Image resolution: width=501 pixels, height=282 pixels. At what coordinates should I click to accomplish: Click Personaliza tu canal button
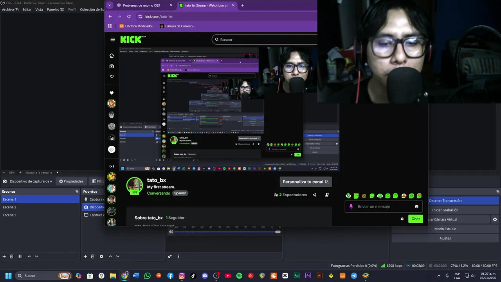306,182
